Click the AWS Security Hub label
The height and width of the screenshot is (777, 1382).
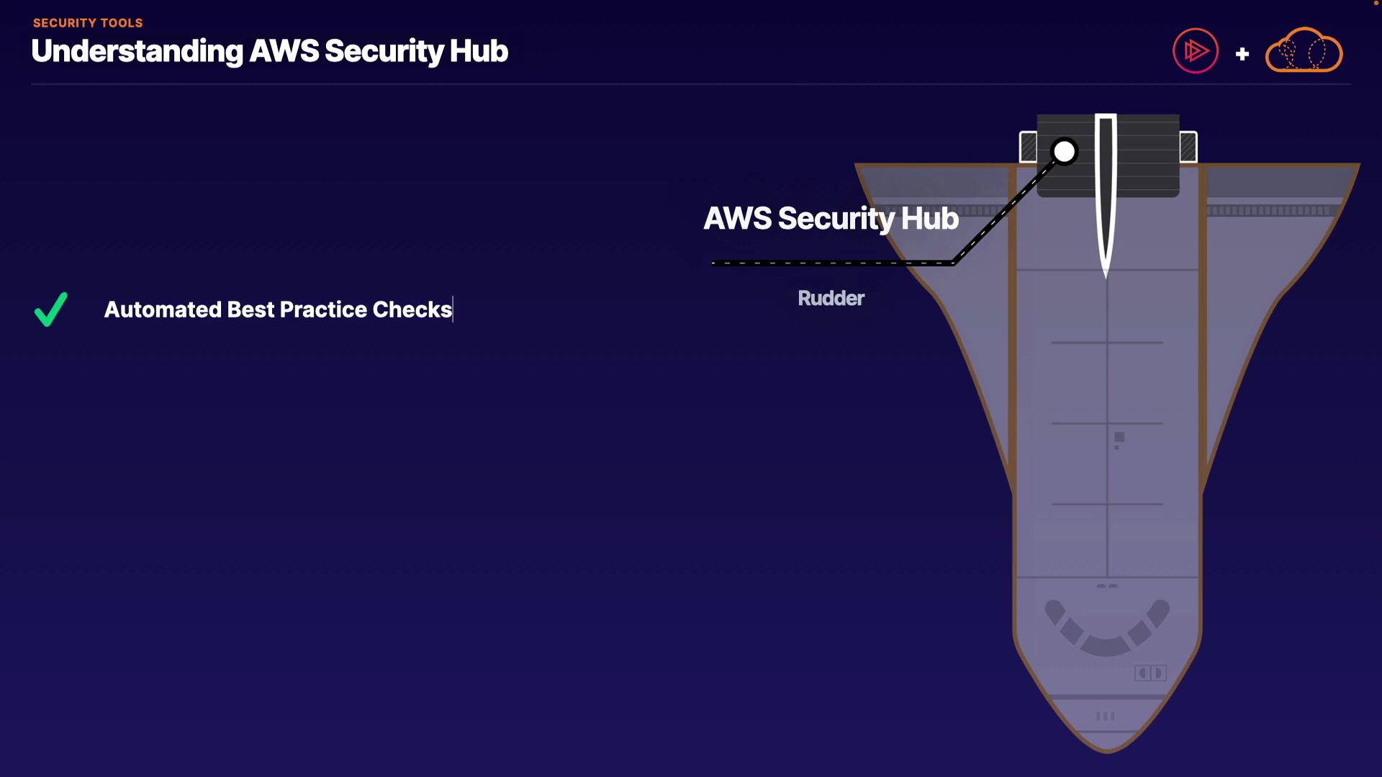(x=831, y=219)
